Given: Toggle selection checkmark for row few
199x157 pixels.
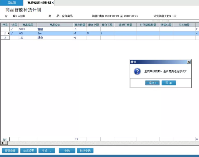Looking at the screenshot, I should tap(14, 34).
